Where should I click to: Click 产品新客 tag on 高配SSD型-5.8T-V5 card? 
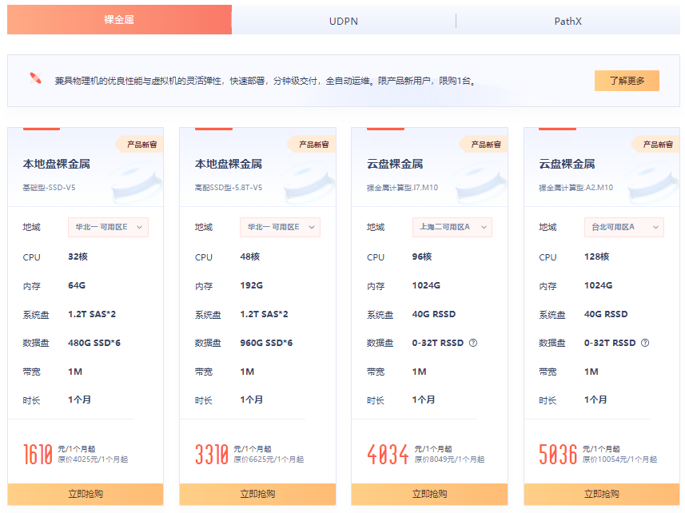pos(312,145)
